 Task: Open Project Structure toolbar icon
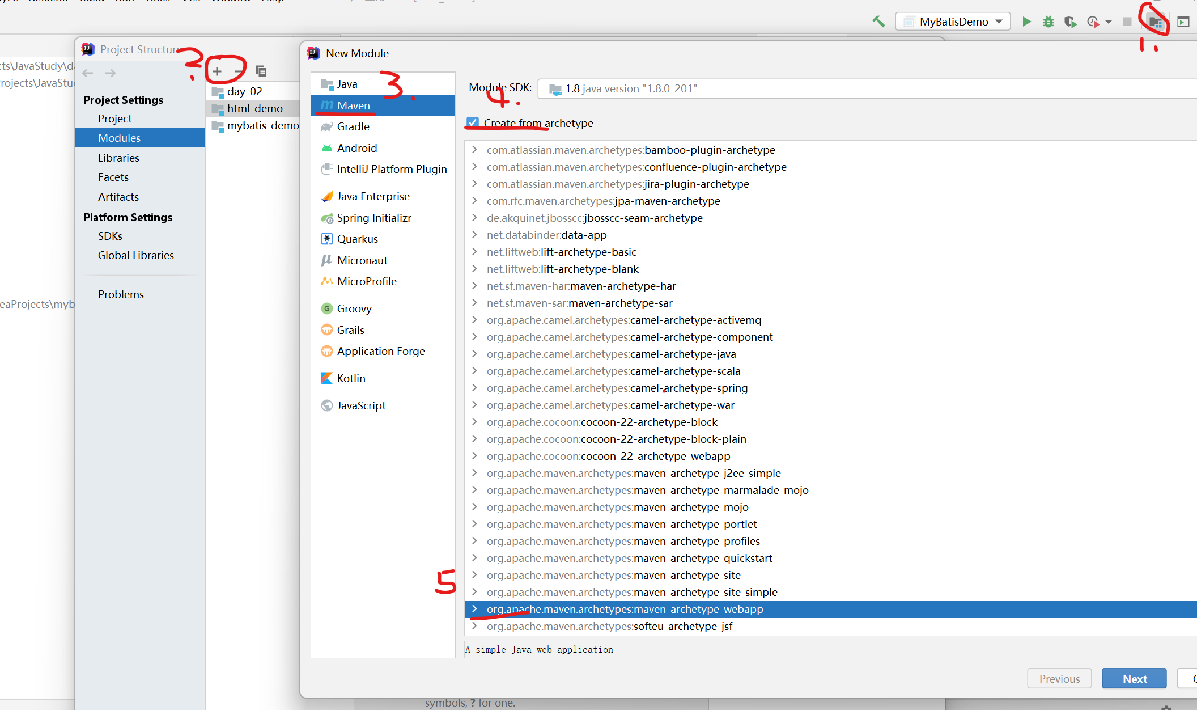click(1156, 22)
